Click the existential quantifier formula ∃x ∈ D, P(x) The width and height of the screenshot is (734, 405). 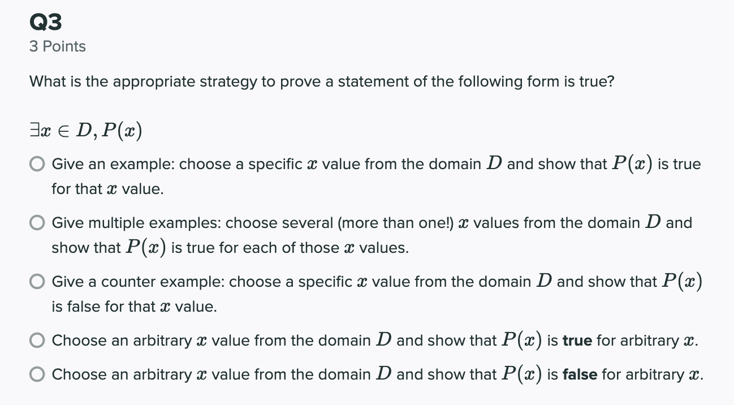[x=86, y=131]
